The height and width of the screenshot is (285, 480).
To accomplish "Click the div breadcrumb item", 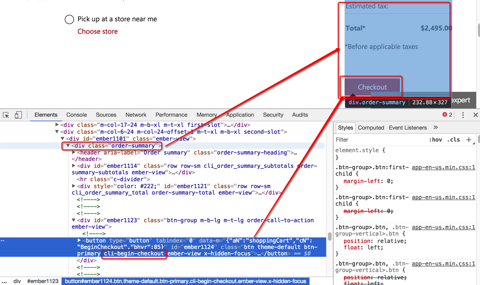I will pyautogui.click(x=17, y=281).
